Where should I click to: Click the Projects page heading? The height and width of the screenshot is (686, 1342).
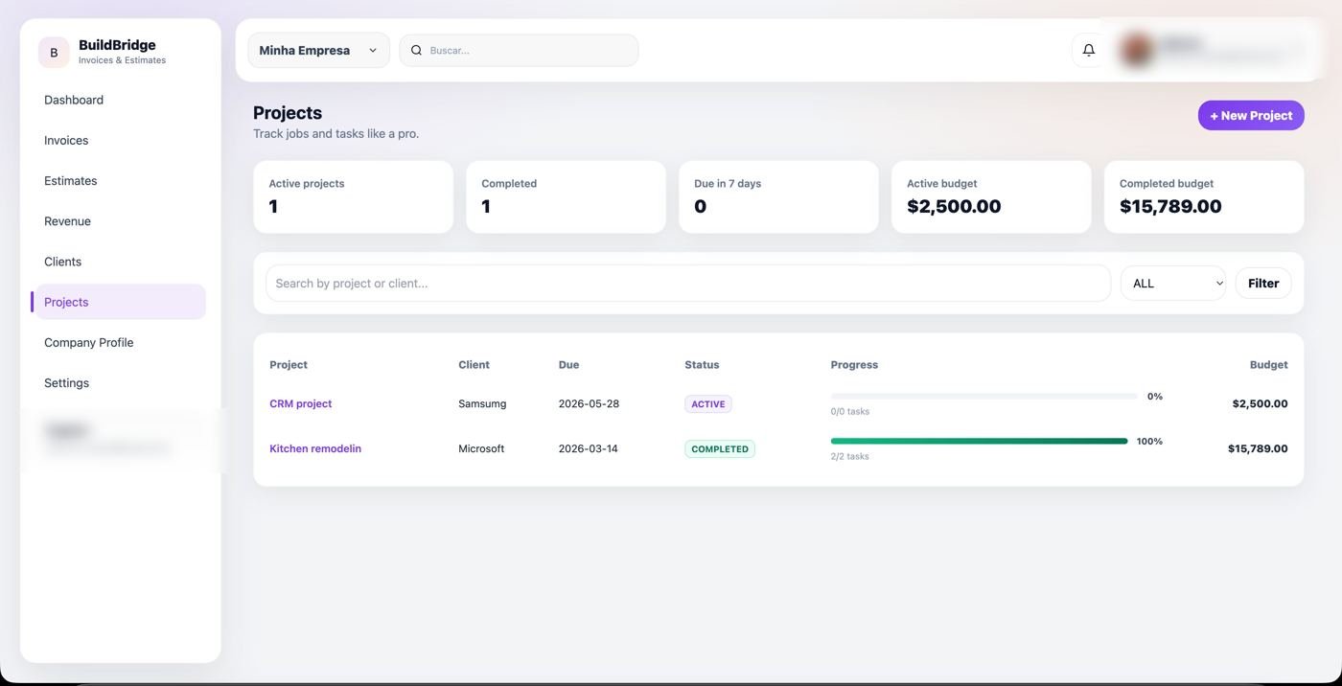288,112
